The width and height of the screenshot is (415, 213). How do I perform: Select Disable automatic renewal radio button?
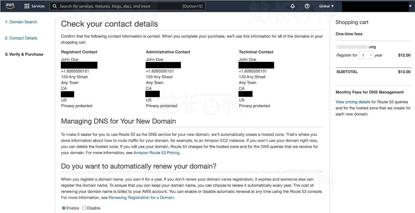[84, 208]
